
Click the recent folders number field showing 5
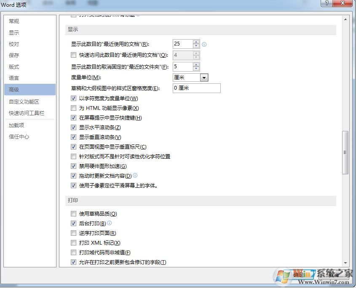[x=183, y=67]
